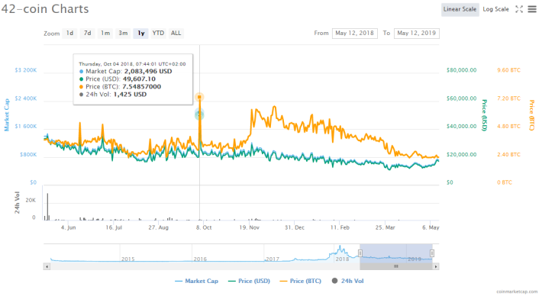Switch to Linear Scale
The width and height of the screenshot is (542, 296).
click(460, 9)
